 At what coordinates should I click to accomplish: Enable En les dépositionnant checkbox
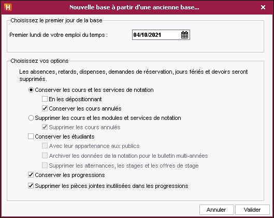(x=45, y=99)
